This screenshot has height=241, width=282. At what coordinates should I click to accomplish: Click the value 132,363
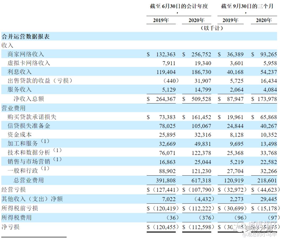click(x=166, y=54)
